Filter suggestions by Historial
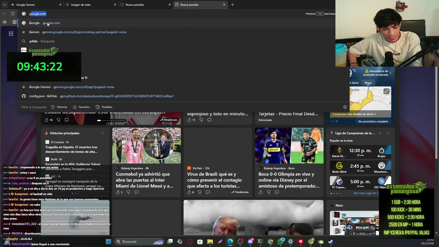 pyautogui.click(x=59, y=107)
